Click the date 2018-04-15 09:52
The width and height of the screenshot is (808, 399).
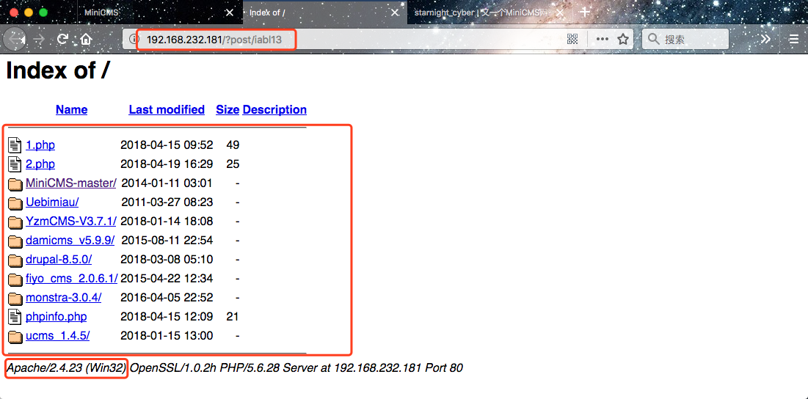pyautogui.click(x=167, y=145)
